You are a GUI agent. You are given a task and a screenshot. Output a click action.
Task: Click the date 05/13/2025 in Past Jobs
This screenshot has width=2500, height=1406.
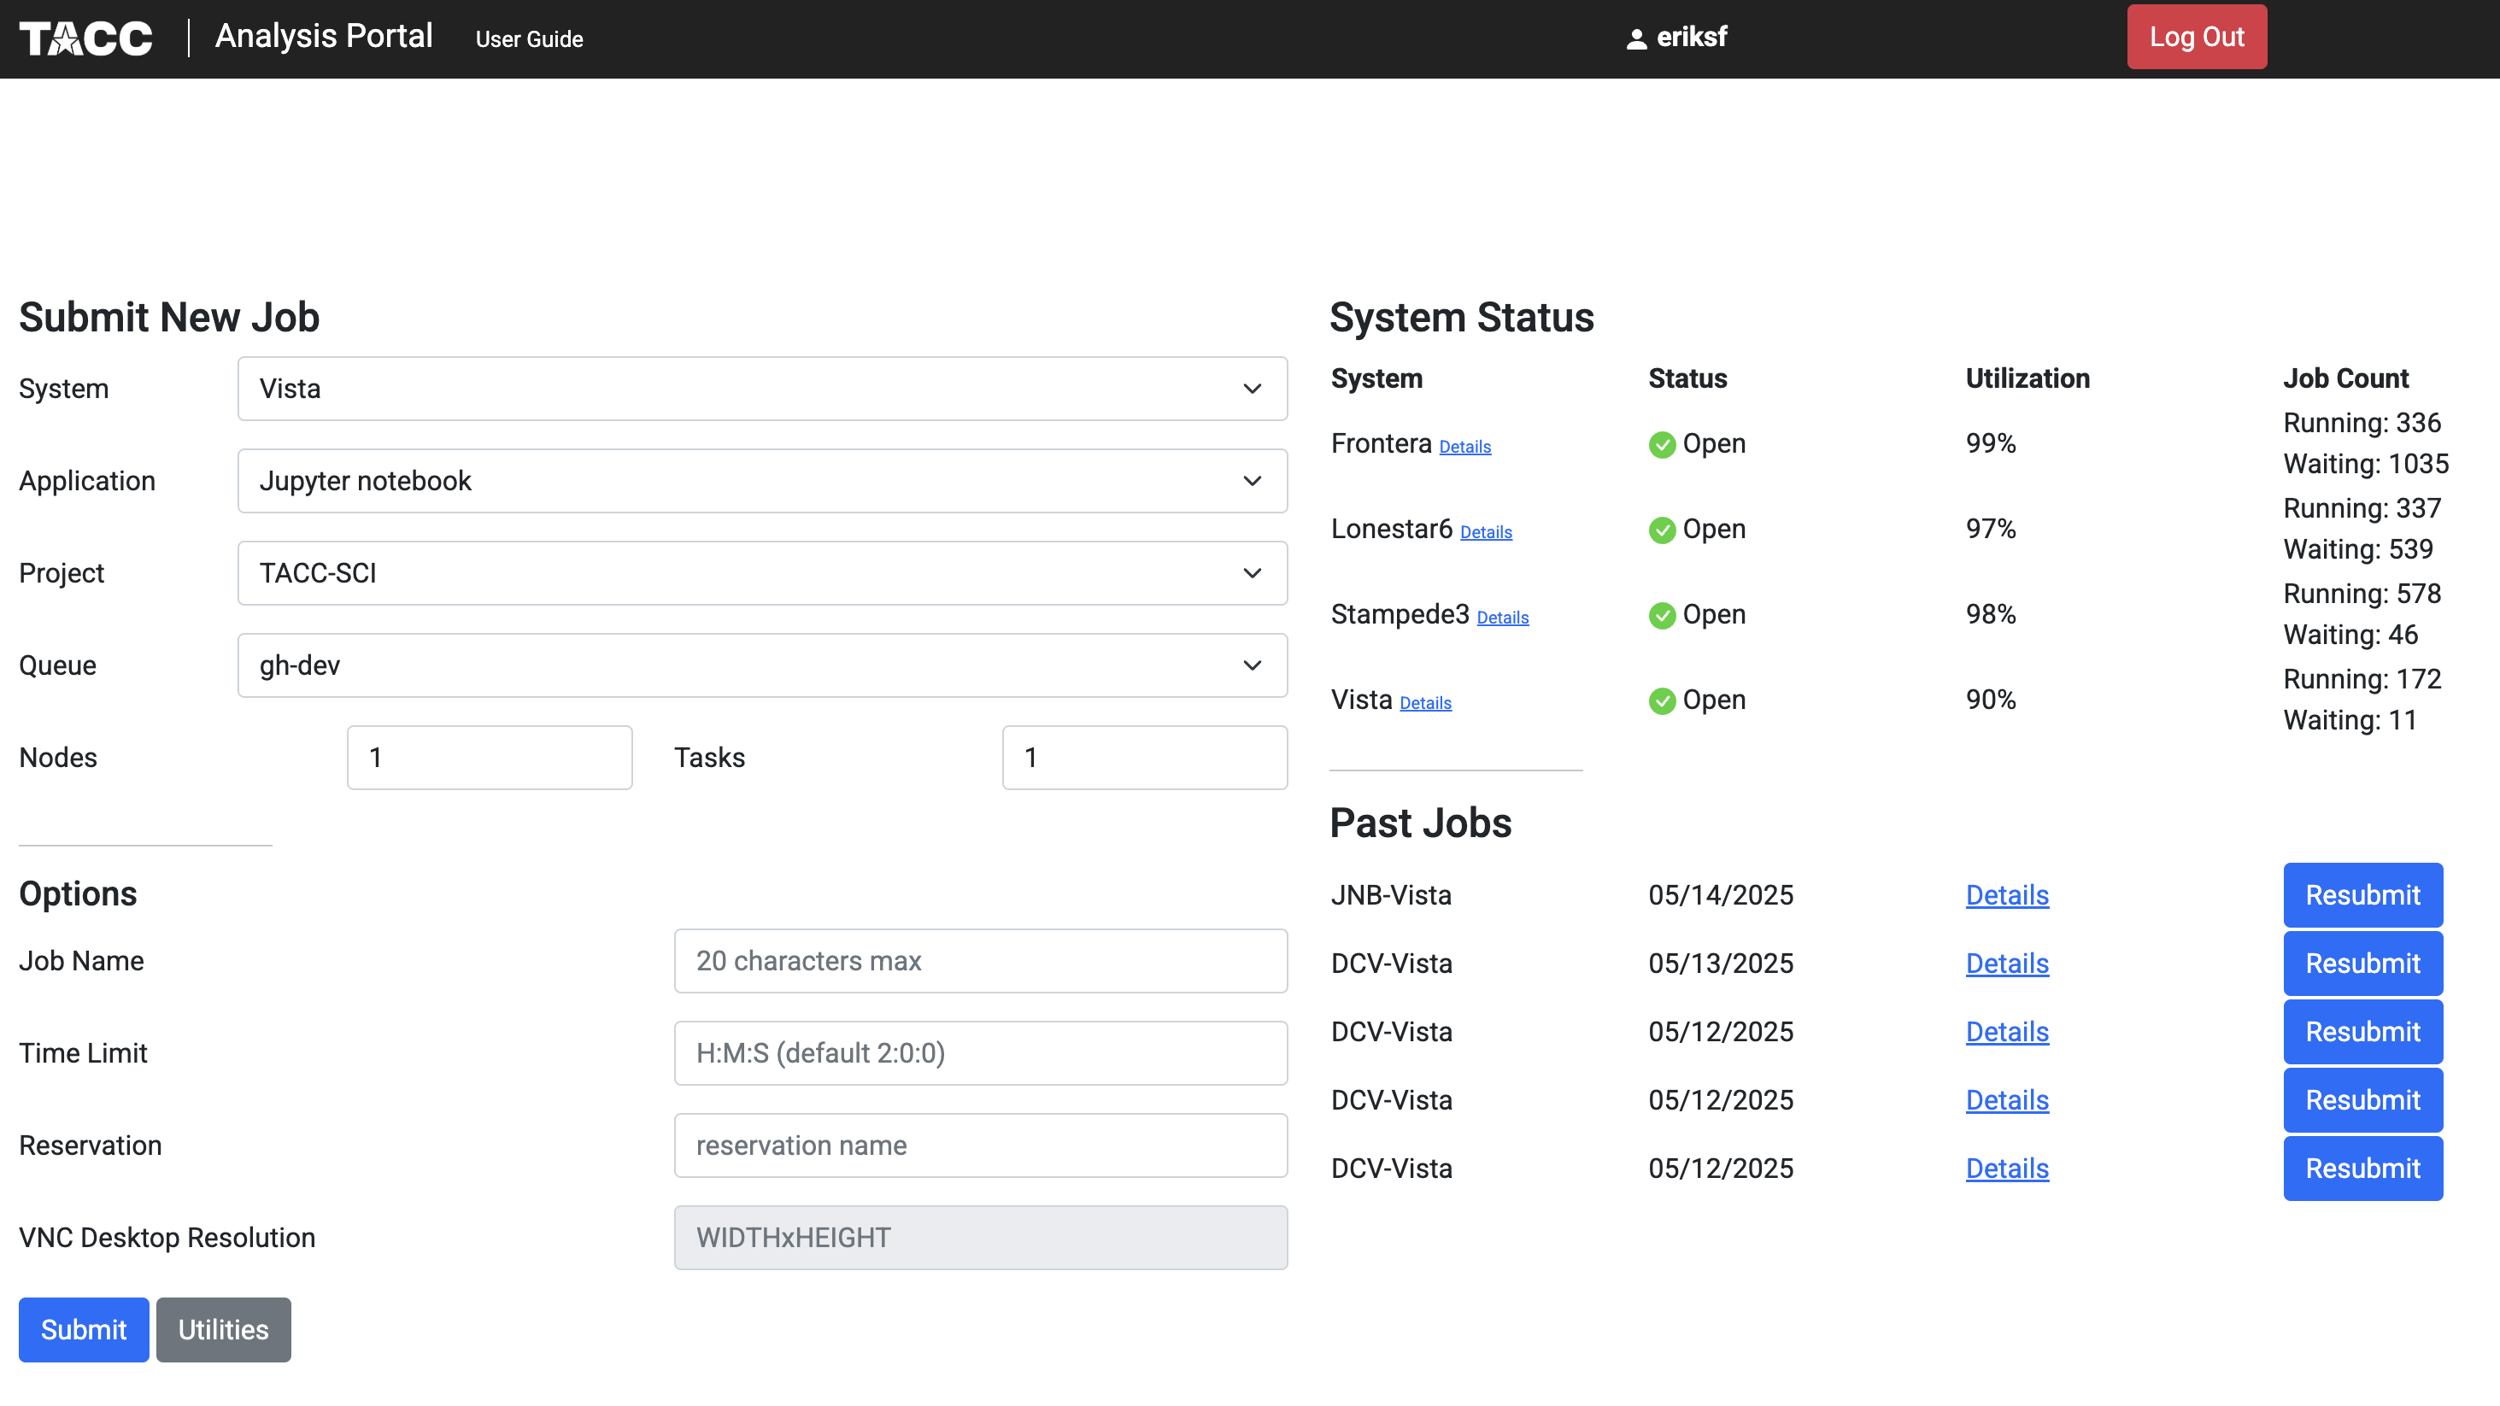1721,964
